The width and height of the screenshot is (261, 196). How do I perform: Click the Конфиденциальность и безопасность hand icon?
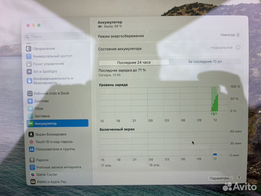pos(30,81)
